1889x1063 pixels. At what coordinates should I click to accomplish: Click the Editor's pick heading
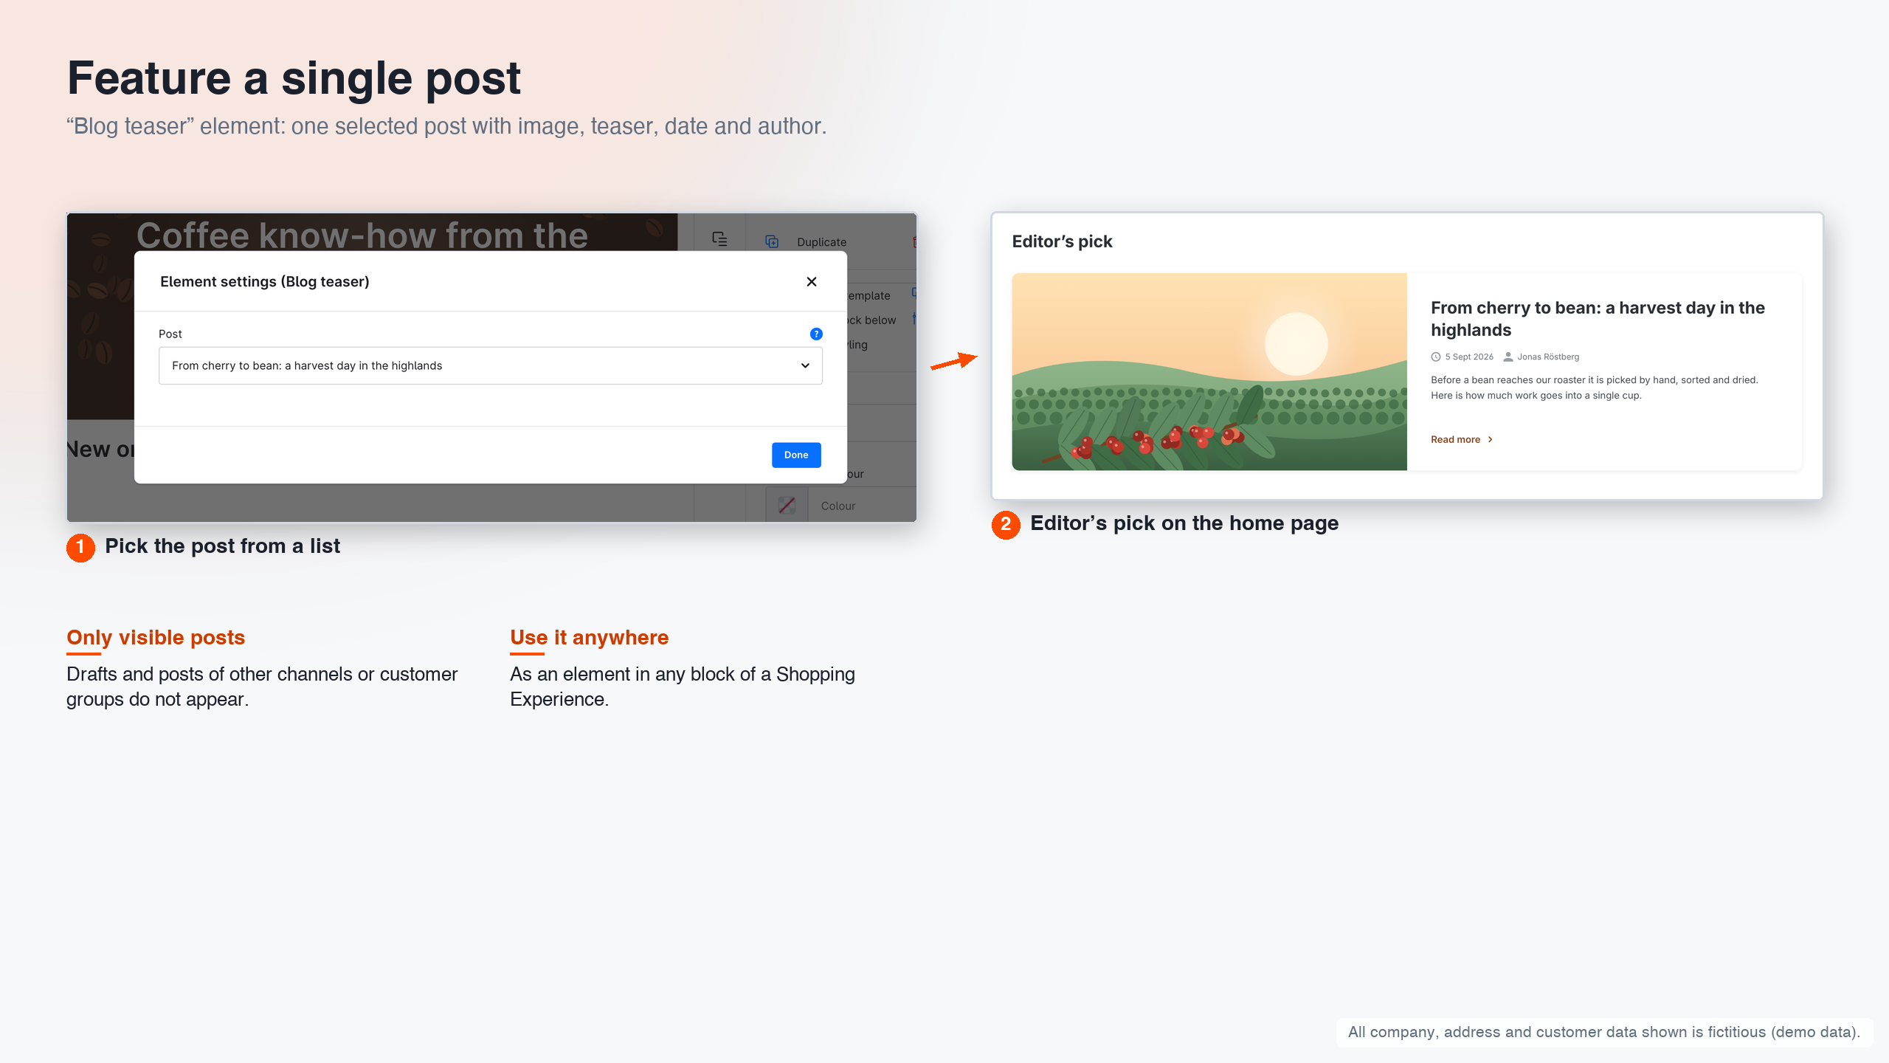pos(1061,241)
